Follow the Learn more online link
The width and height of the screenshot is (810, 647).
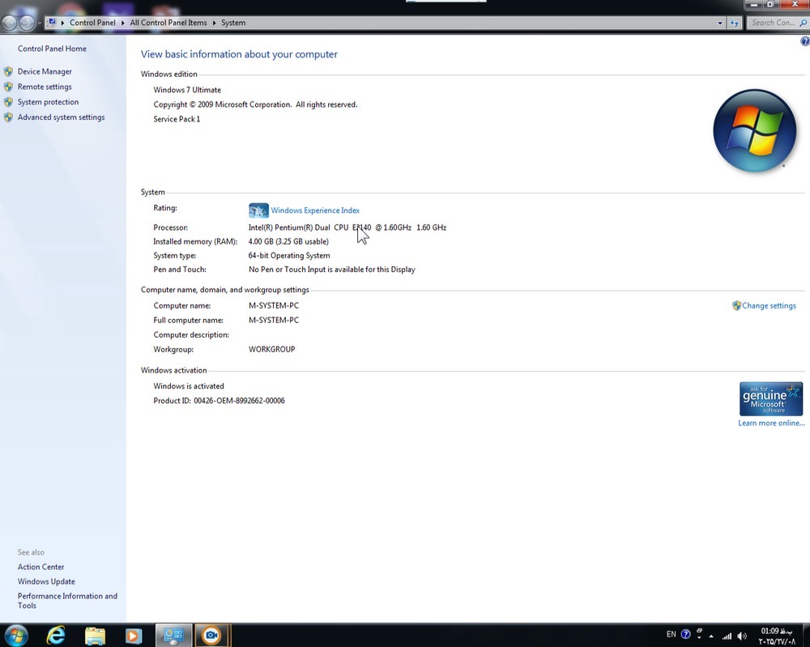771,423
